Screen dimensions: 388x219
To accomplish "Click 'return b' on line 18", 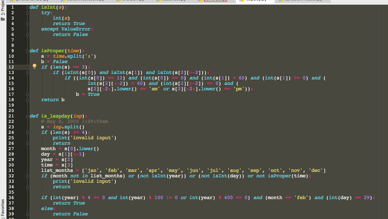I will pyautogui.click(x=53, y=100).
